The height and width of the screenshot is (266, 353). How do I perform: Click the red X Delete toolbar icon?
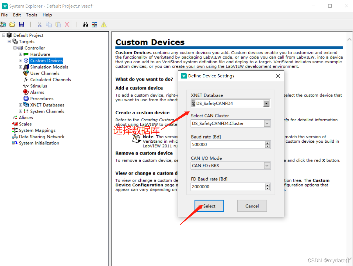click(x=67, y=24)
